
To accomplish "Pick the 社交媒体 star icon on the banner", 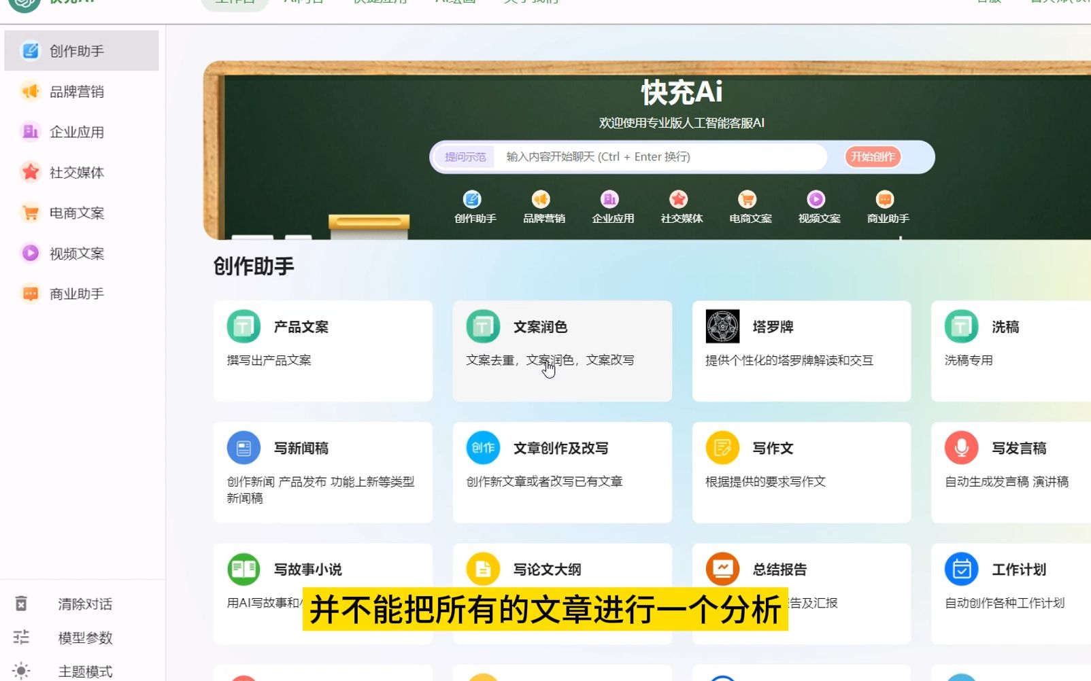I will [679, 199].
